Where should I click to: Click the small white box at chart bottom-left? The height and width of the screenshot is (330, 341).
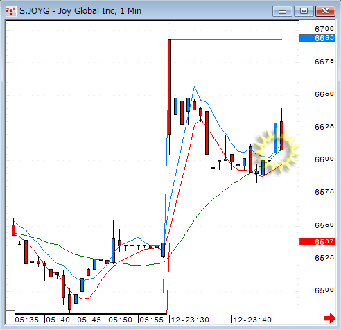[x=10, y=318]
